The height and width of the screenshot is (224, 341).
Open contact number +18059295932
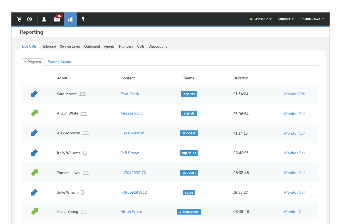(x=134, y=192)
